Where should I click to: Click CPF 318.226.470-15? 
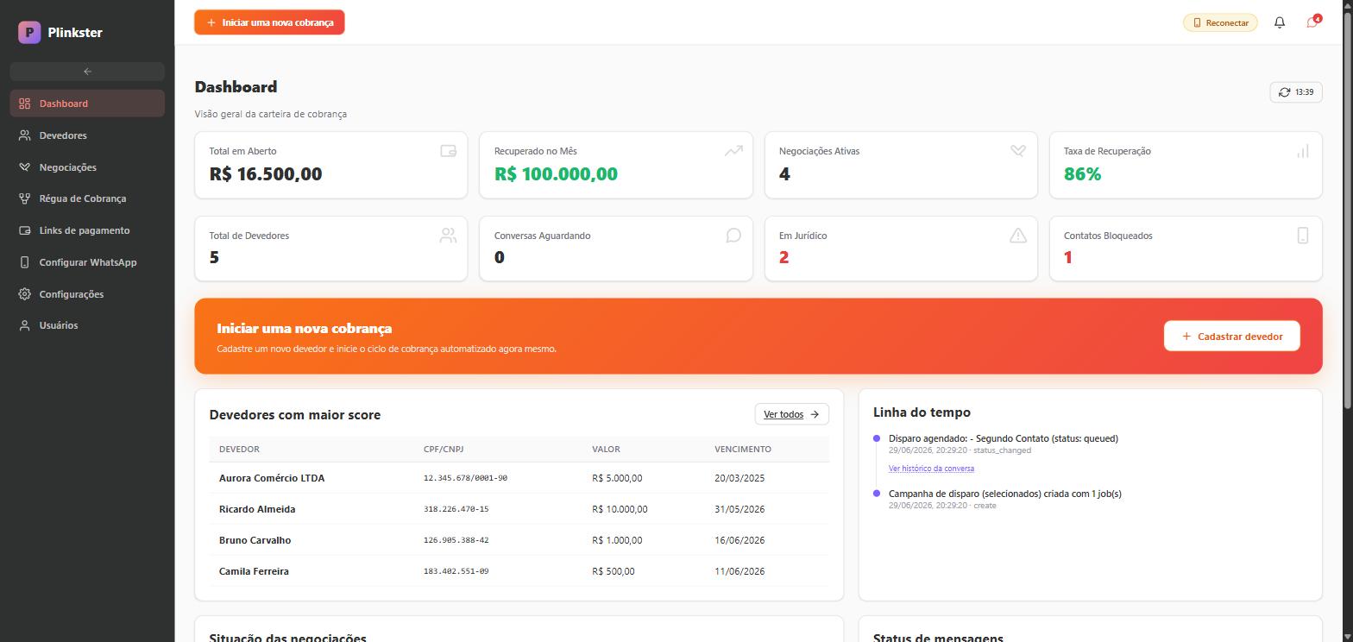[x=456, y=509]
